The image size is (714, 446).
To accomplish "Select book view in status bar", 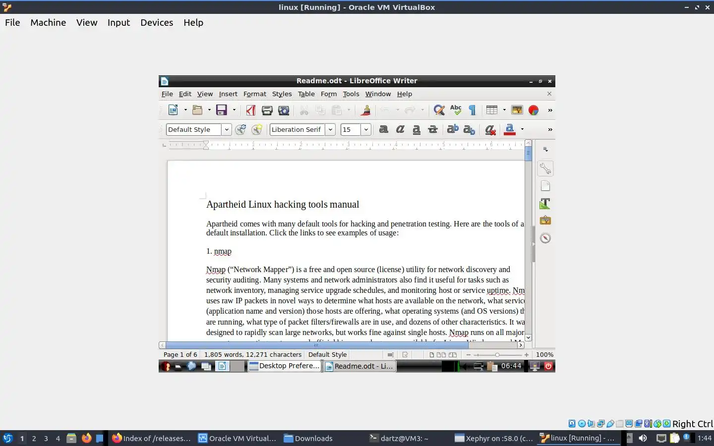I will (x=453, y=355).
